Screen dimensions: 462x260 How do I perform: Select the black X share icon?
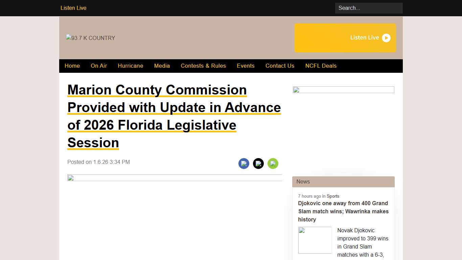coord(258,164)
